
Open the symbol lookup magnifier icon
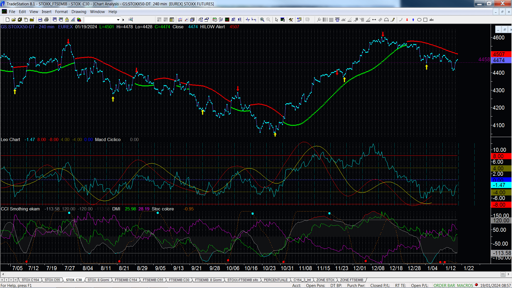pyautogui.click(x=131, y=20)
